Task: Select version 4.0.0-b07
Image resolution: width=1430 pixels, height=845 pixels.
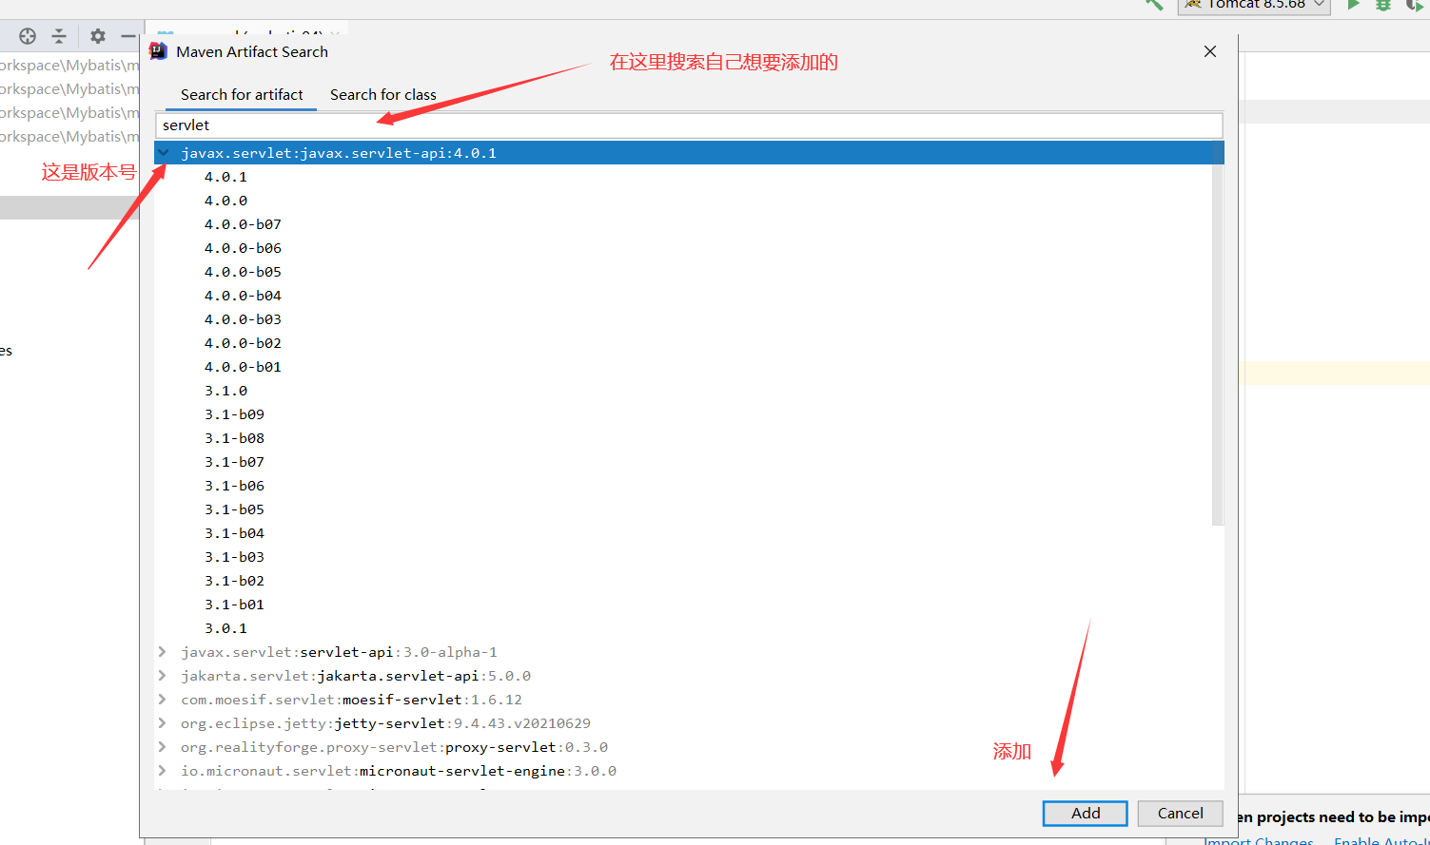Action: point(243,224)
